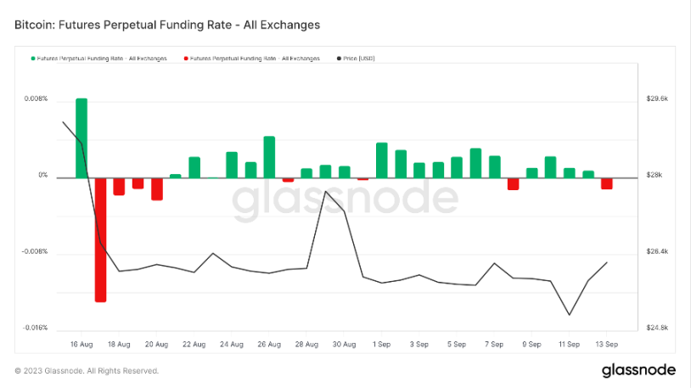Click the red 8 Sep funding bar
The height and width of the screenshot is (388, 691).
[513, 184]
